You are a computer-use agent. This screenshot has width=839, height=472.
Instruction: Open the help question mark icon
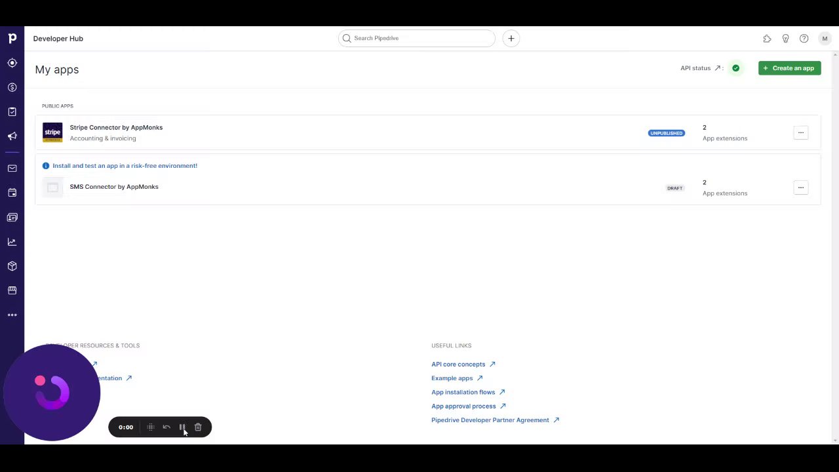(804, 39)
